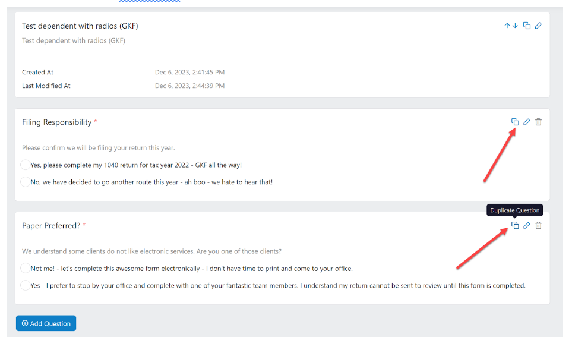Edit the Test dependent with radios form
The width and height of the screenshot is (572, 356).
(539, 26)
